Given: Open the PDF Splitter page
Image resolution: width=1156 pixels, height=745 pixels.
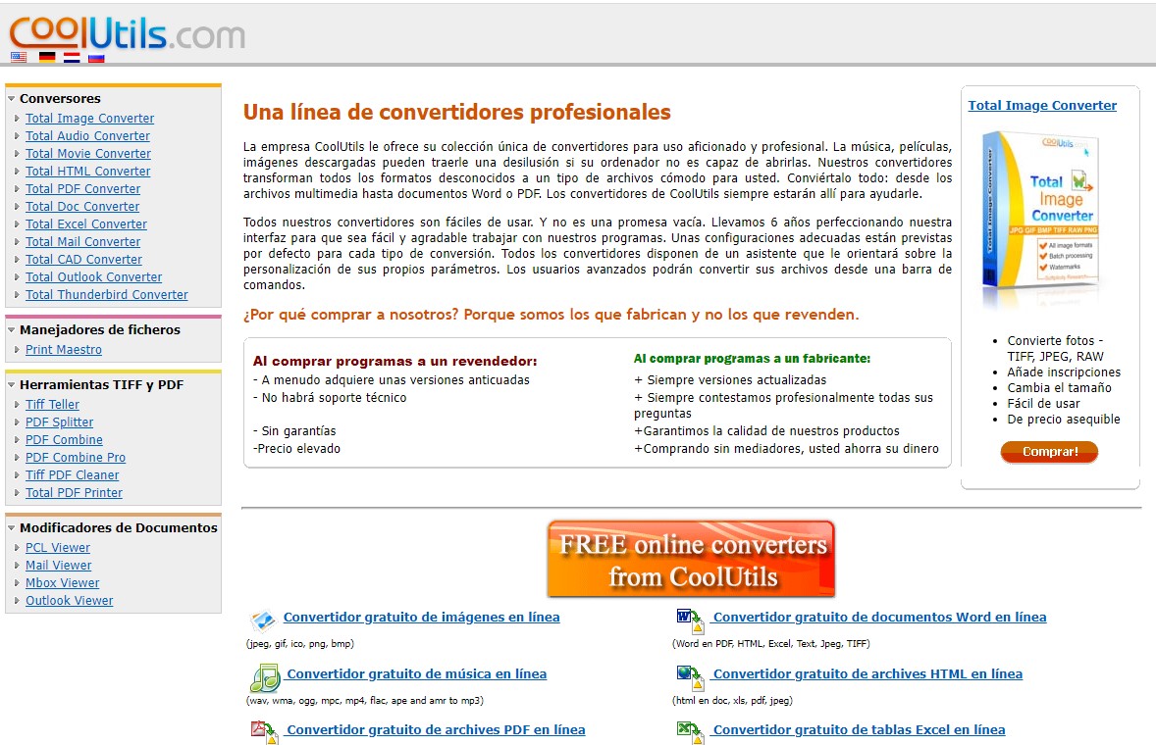Looking at the screenshot, I should pyautogui.click(x=60, y=422).
